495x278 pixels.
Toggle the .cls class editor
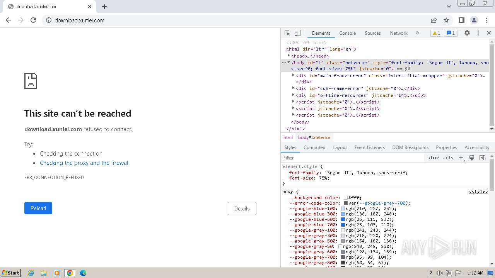click(x=448, y=158)
